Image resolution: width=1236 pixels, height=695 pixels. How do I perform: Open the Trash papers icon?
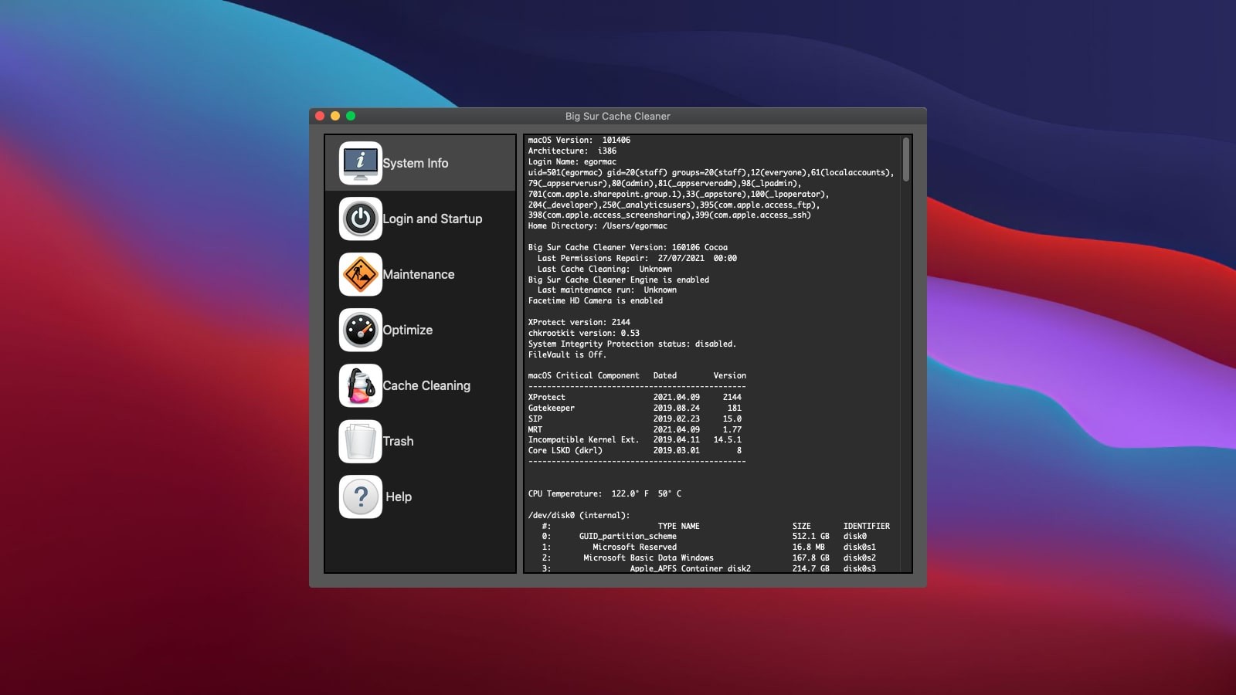point(360,441)
